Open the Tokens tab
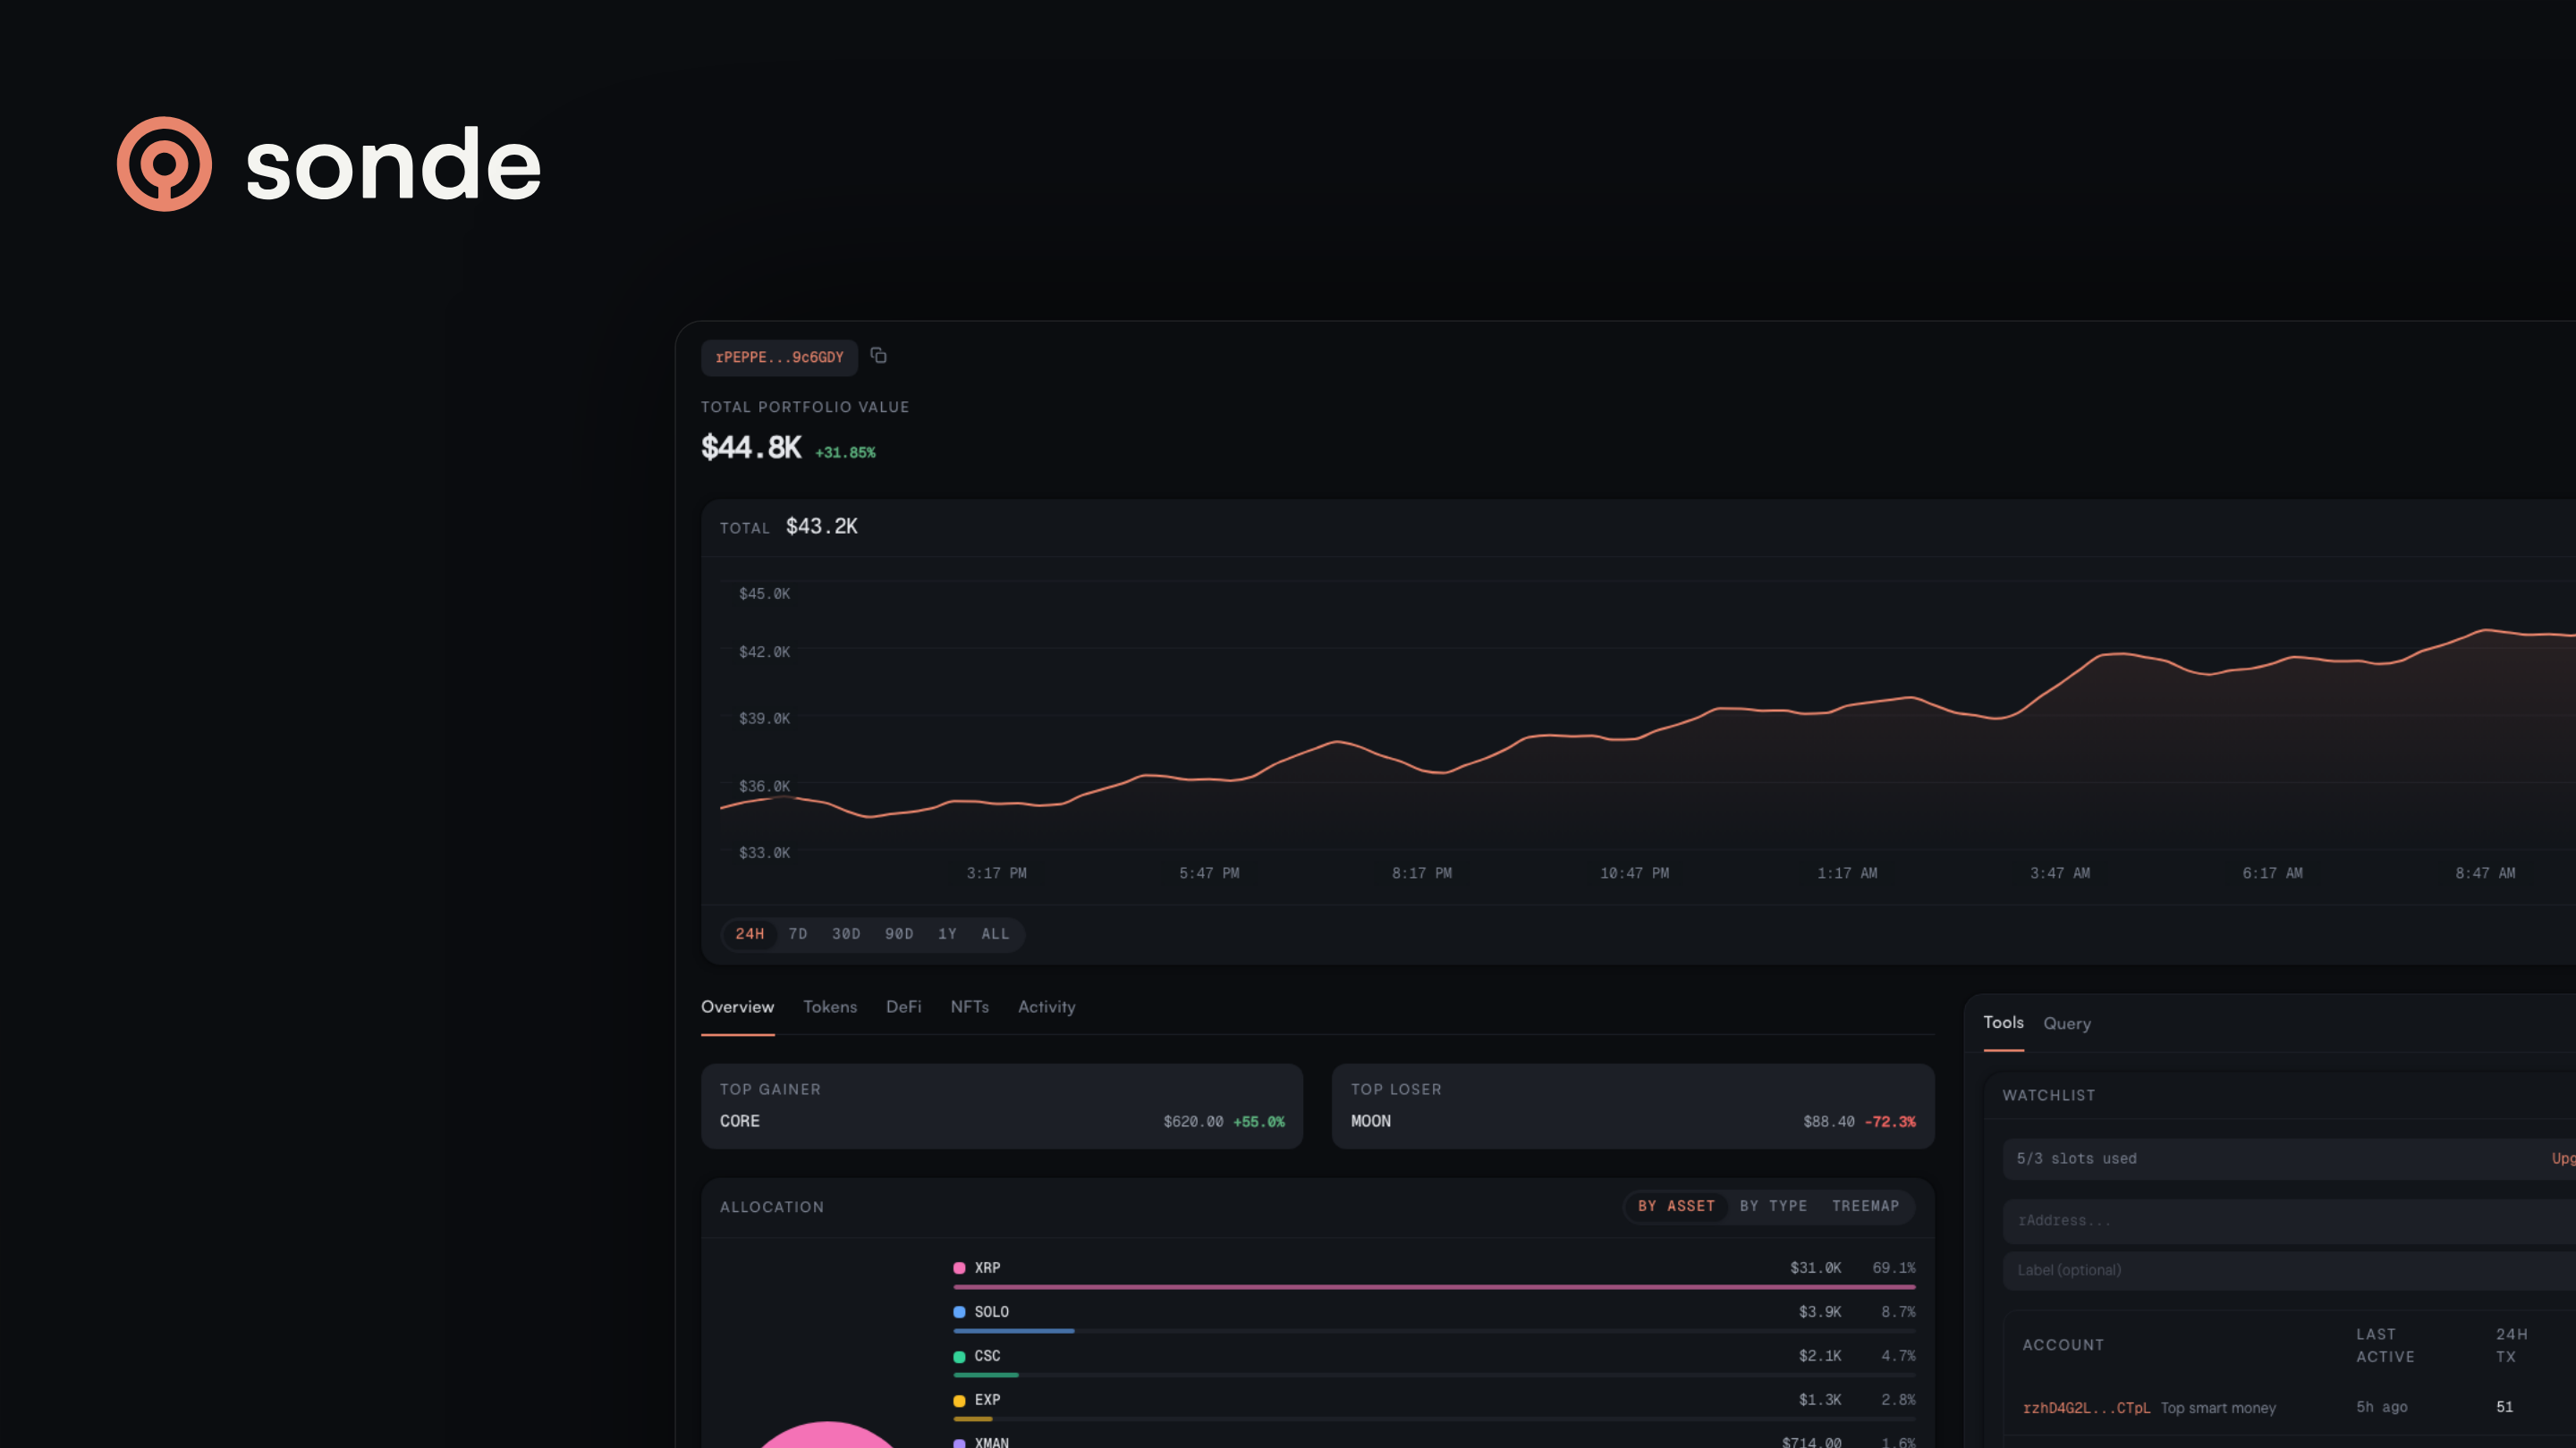The height and width of the screenshot is (1448, 2576). [830, 1007]
